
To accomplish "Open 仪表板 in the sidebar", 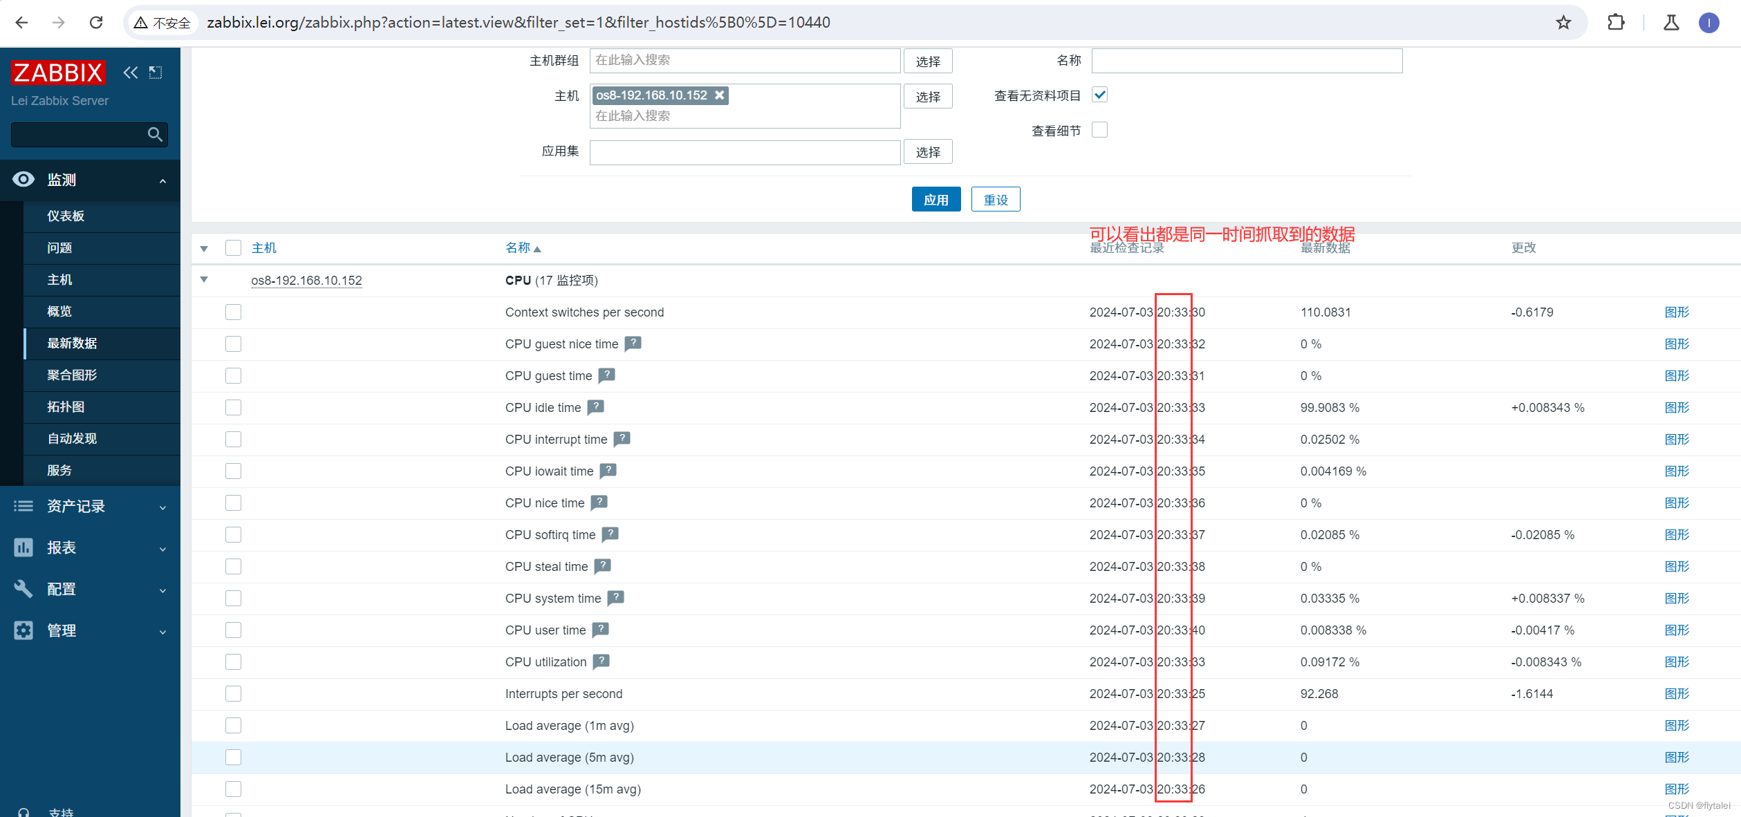I will tap(102, 216).
